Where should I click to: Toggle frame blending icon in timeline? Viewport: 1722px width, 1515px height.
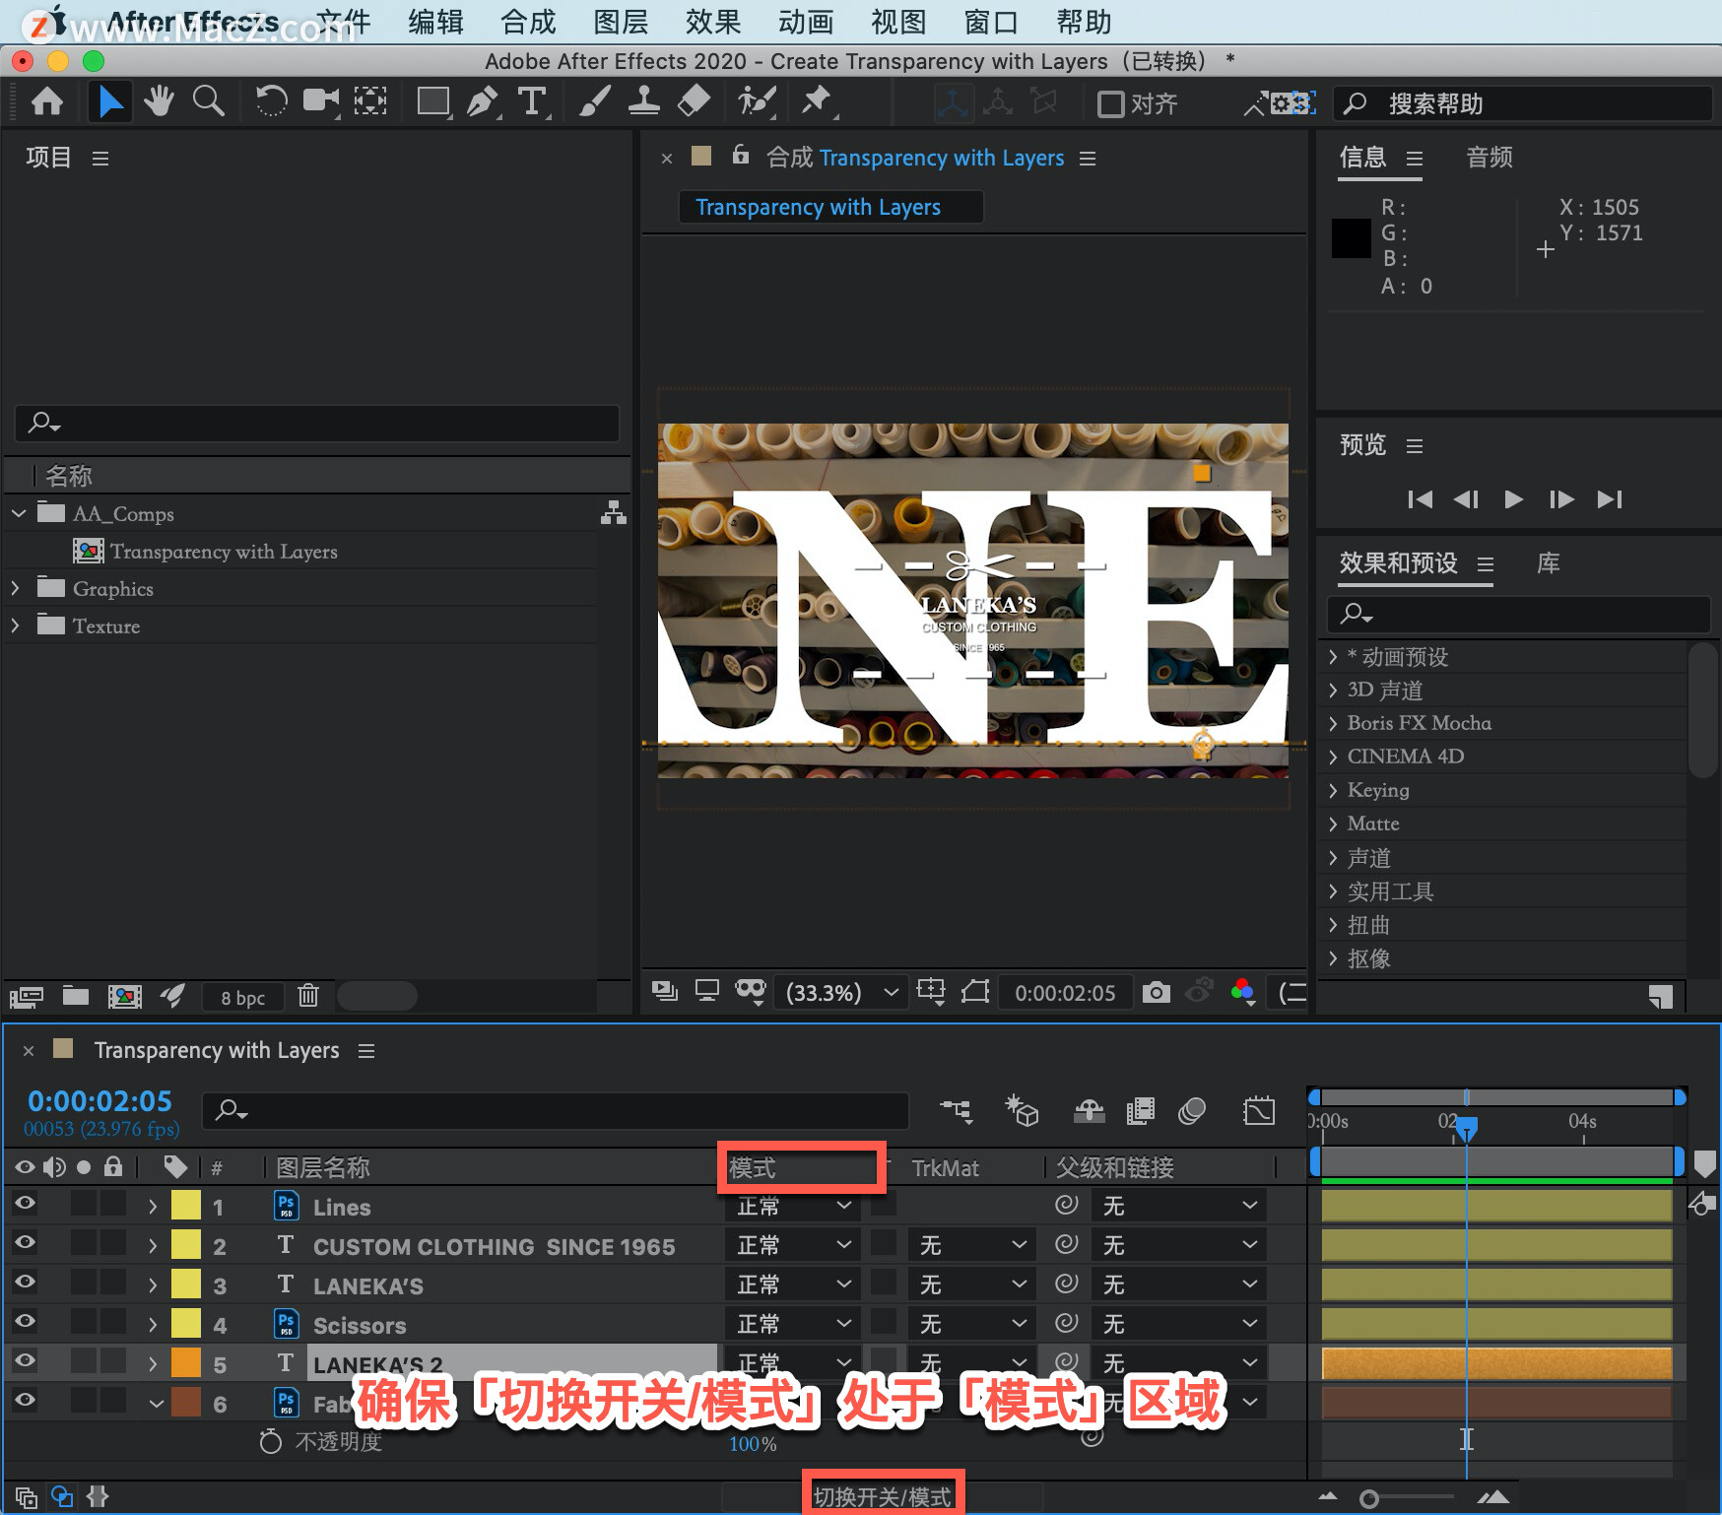[x=1140, y=1111]
